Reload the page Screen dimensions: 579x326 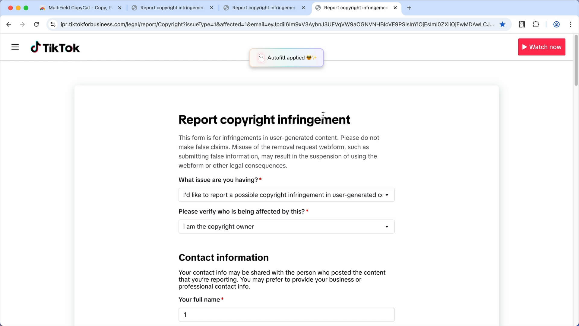[36, 24]
